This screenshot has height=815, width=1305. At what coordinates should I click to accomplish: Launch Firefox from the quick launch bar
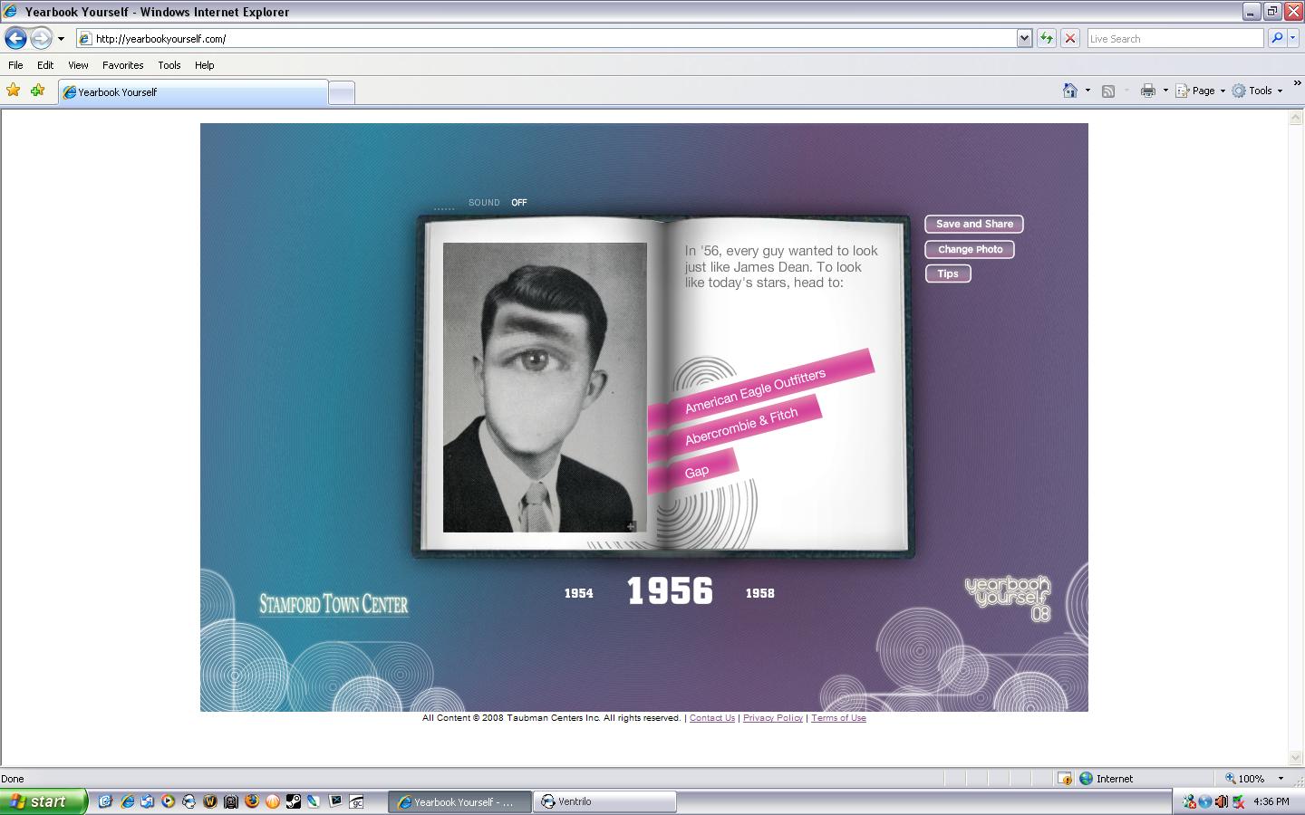(252, 801)
